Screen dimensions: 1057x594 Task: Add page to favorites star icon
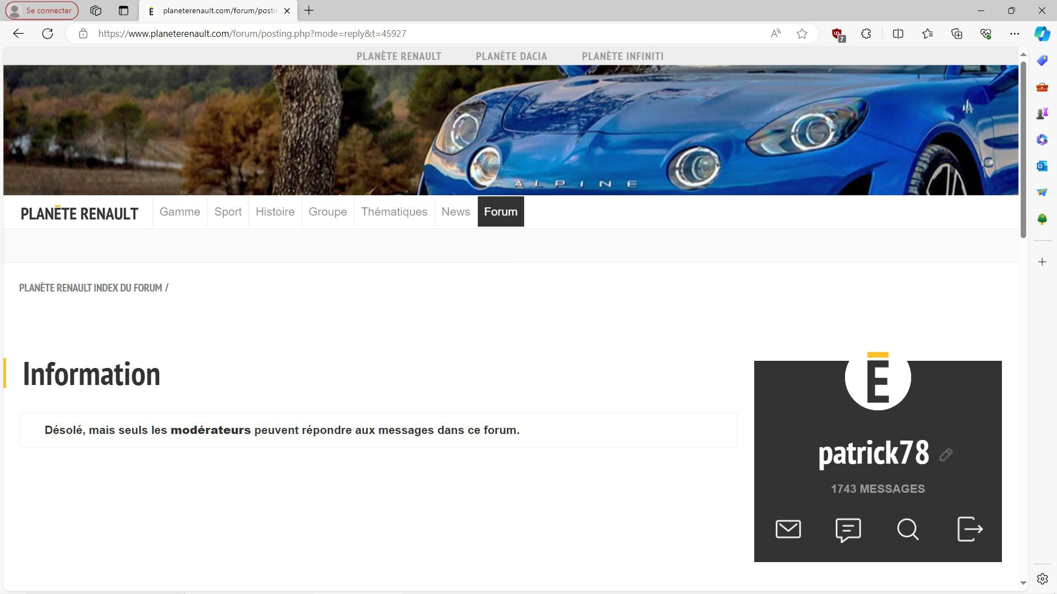coord(802,34)
